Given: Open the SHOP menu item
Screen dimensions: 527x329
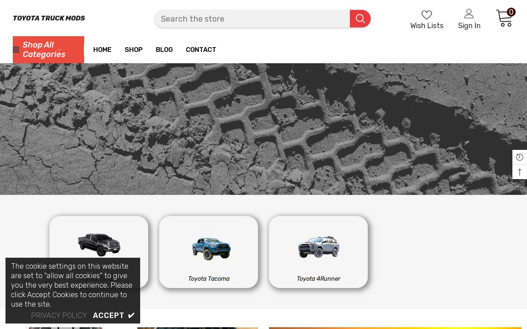Looking at the screenshot, I should click(134, 50).
